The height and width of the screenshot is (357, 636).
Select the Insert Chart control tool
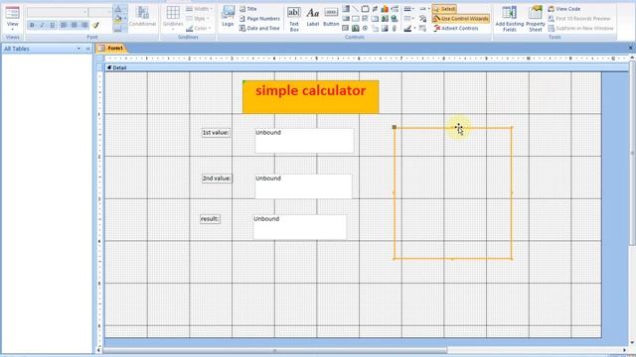coord(385,9)
